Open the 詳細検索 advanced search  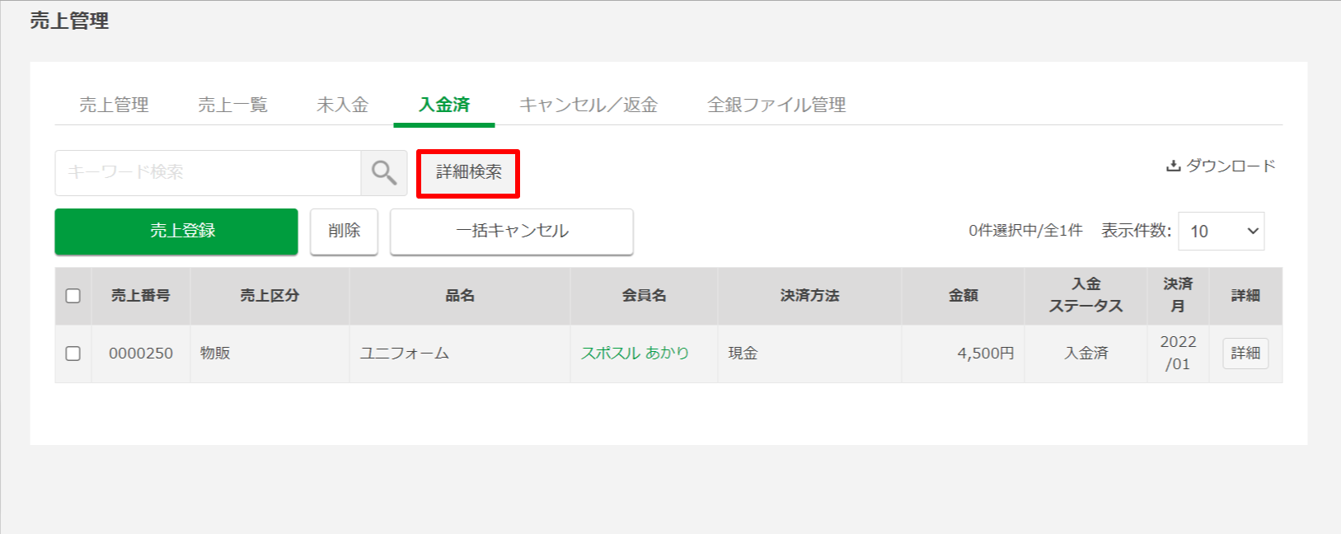click(468, 172)
